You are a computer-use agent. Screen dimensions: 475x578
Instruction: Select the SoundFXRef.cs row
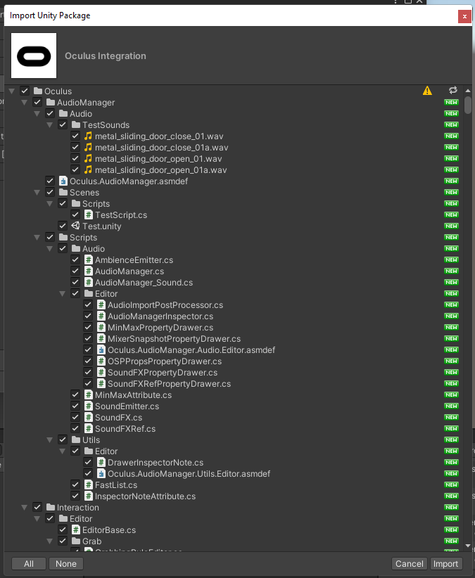pyautogui.click(x=234, y=429)
